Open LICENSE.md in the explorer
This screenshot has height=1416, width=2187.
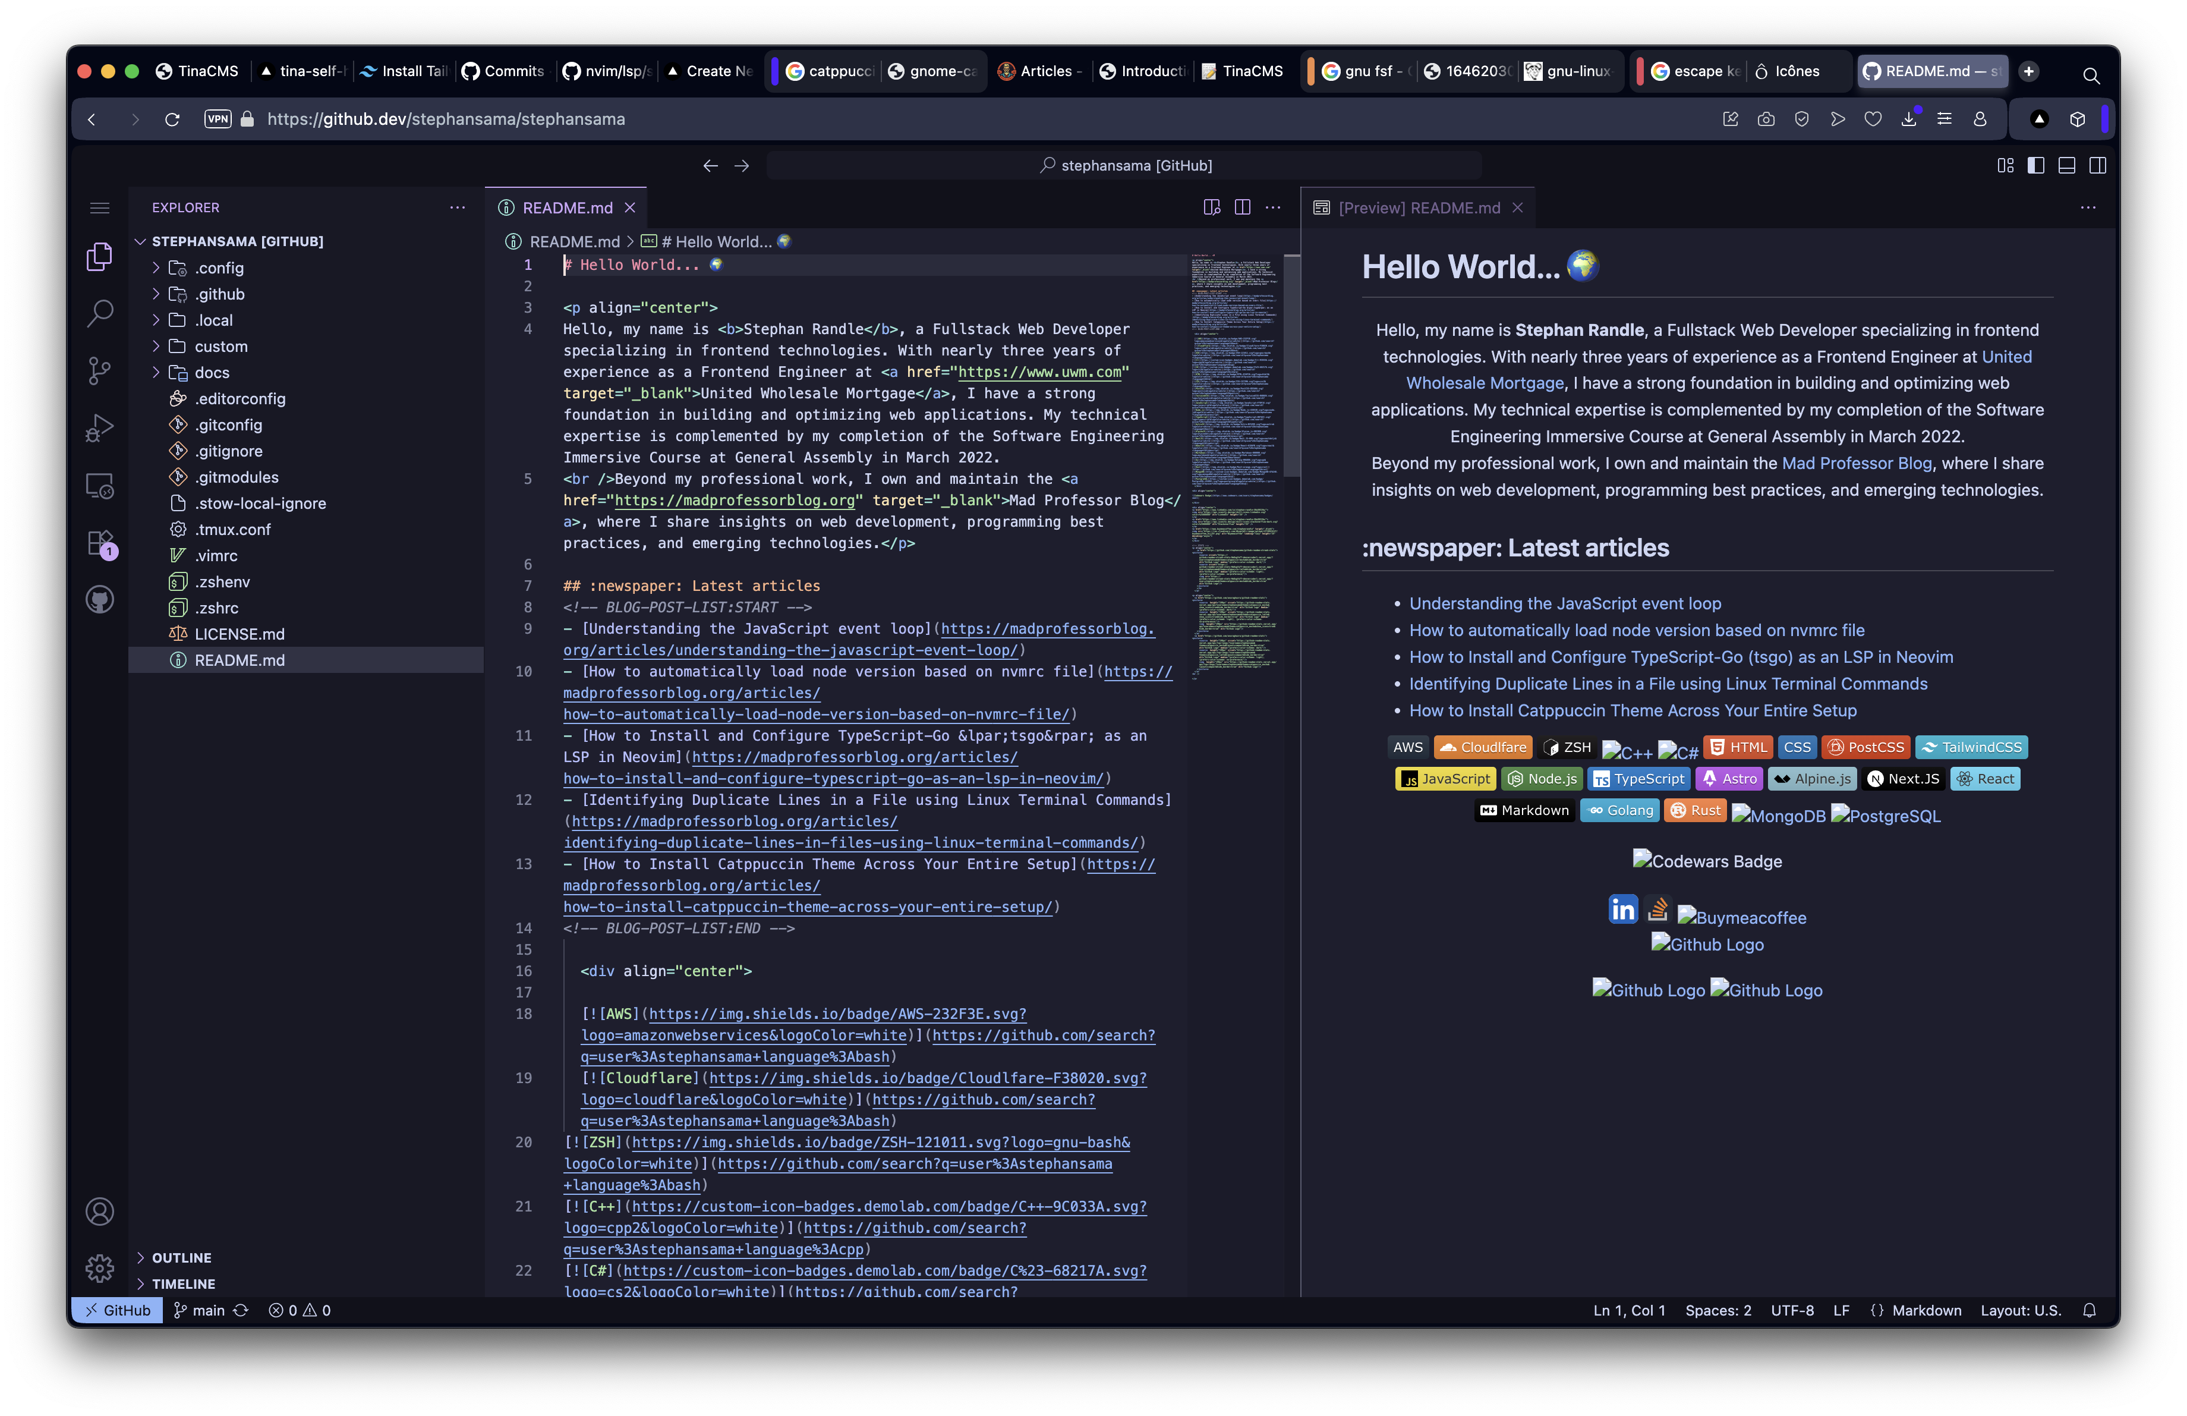pyautogui.click(x=306, y=634)
